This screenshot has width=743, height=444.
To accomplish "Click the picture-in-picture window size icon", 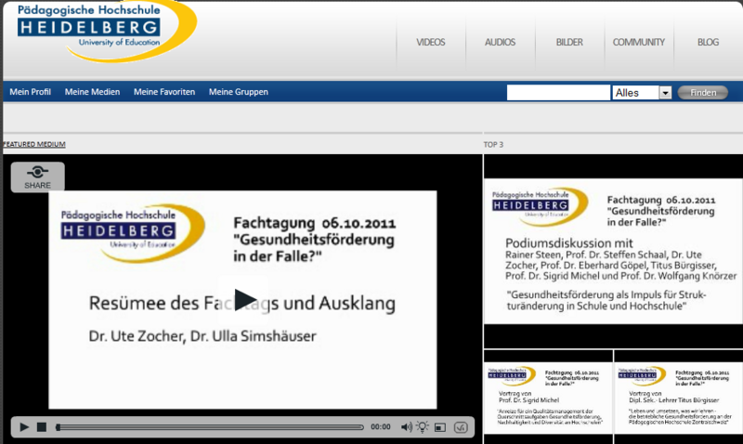I will pyautogui.click(x=440, y=427).
